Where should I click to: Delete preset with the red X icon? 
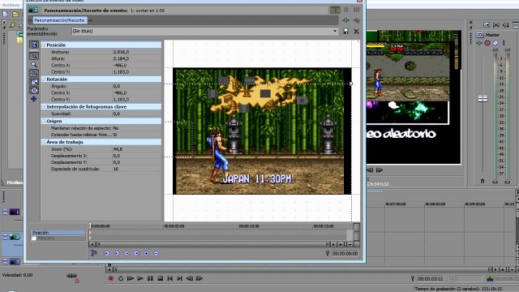357,31
